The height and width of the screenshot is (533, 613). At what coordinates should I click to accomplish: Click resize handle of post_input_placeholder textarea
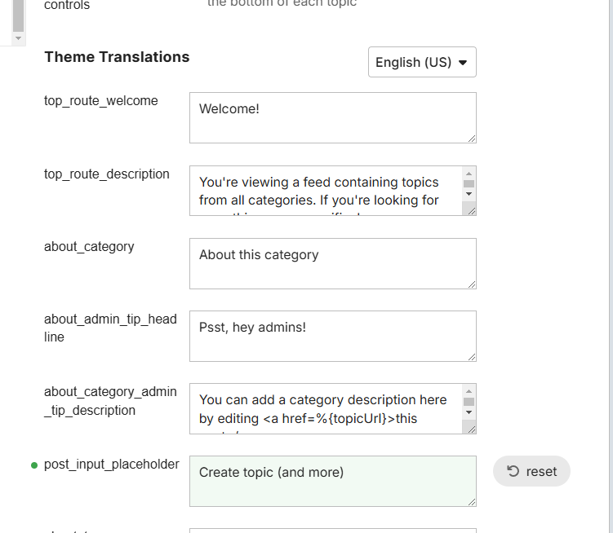pos(472,502)
